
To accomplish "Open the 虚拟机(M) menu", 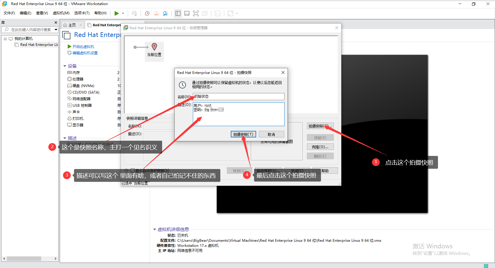I will (61, 13).
